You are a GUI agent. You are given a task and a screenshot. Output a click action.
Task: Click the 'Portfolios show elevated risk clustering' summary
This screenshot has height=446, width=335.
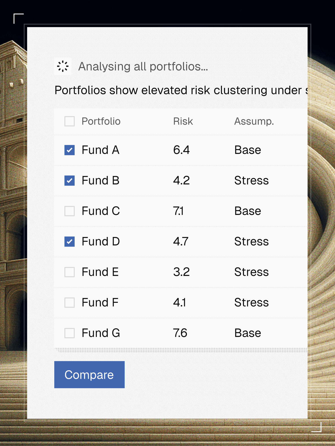pos(181,90)
